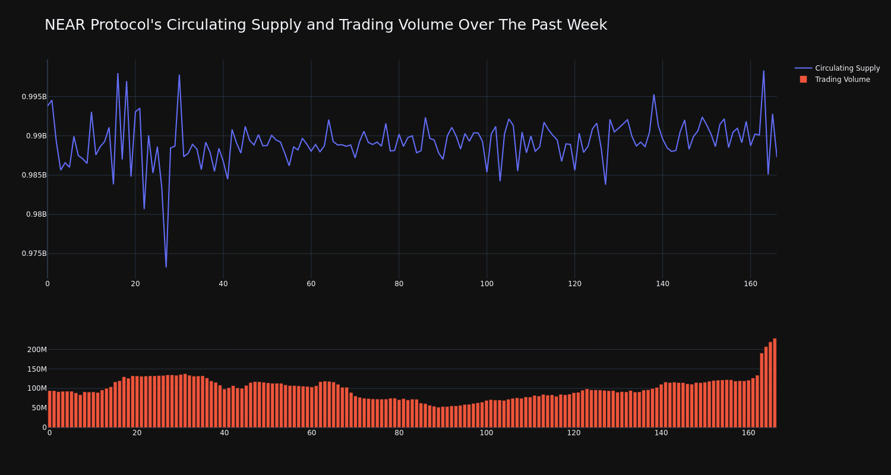Click x-axis label 100 on volume chart
Screen dimensions: 891x475
click(486, 433)
